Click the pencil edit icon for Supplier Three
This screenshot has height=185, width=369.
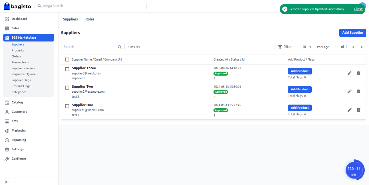pyautogui.click(x=349, y=73)
